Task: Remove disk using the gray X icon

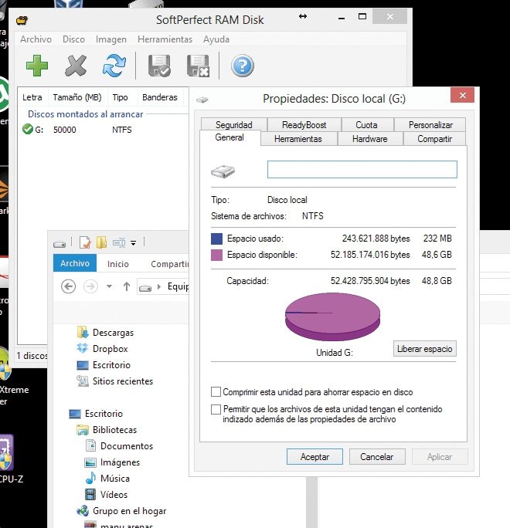Action: 76,66
